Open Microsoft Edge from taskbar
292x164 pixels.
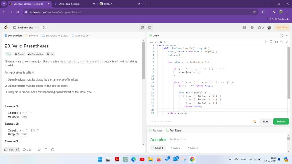[x=134, y=160]
